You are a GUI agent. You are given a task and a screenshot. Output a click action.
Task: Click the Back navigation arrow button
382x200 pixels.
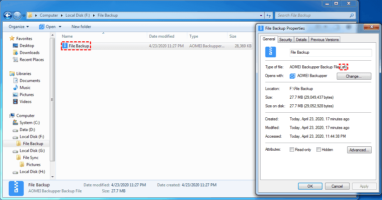point(8,15)
